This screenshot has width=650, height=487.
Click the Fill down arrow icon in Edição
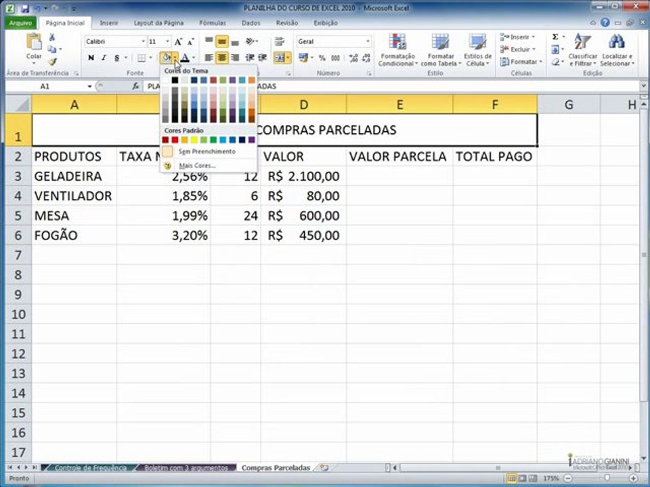point(555,49)
